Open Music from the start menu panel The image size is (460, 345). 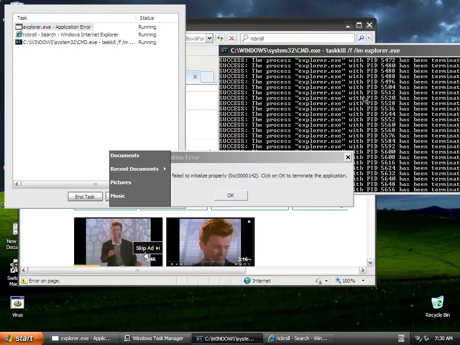[x=118, y=196]
